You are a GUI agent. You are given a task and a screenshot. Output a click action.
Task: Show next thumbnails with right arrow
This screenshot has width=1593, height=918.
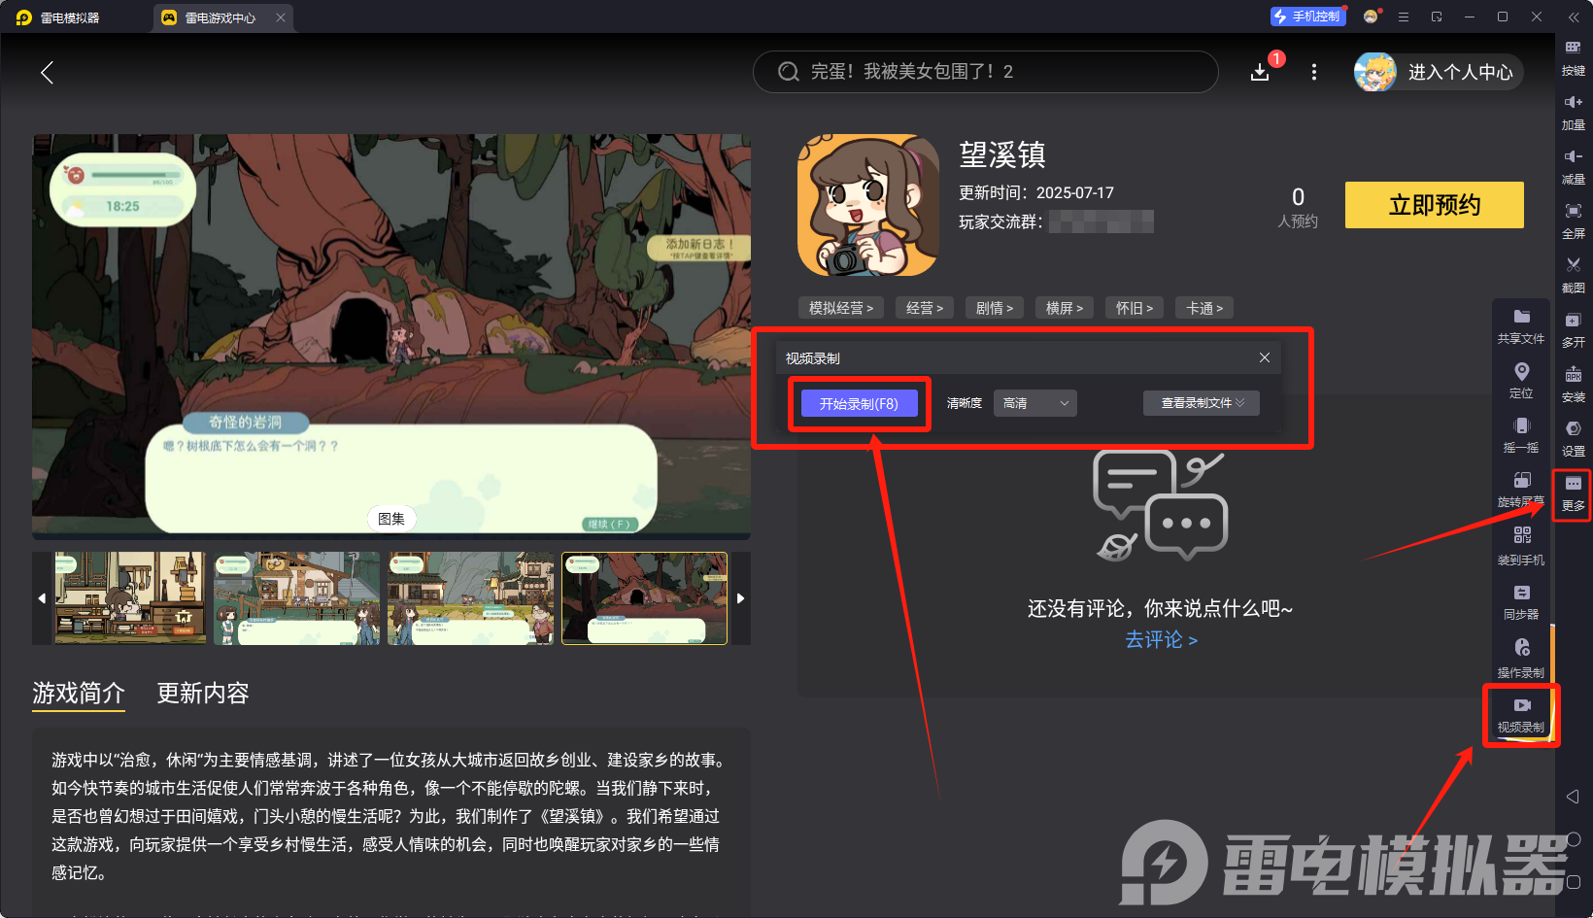[x=740, y=598]
